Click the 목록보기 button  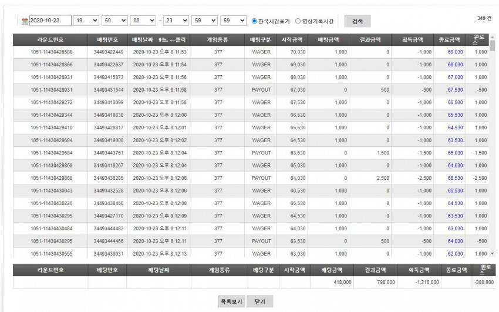tap(231, 301)
